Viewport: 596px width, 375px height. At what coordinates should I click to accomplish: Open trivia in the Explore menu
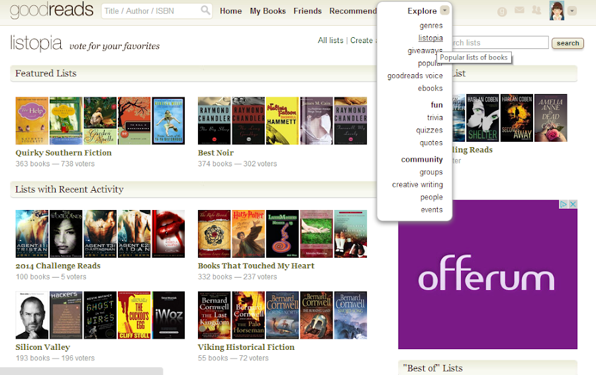click(x=435, y=117)
